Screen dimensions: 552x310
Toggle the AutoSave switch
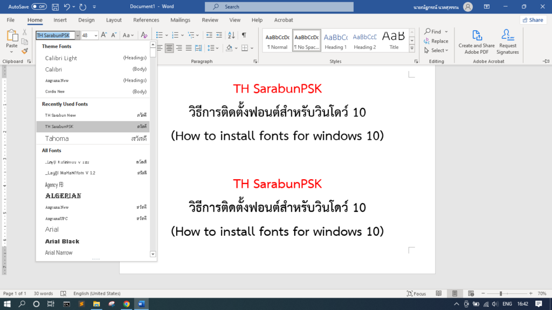[39, 6]
